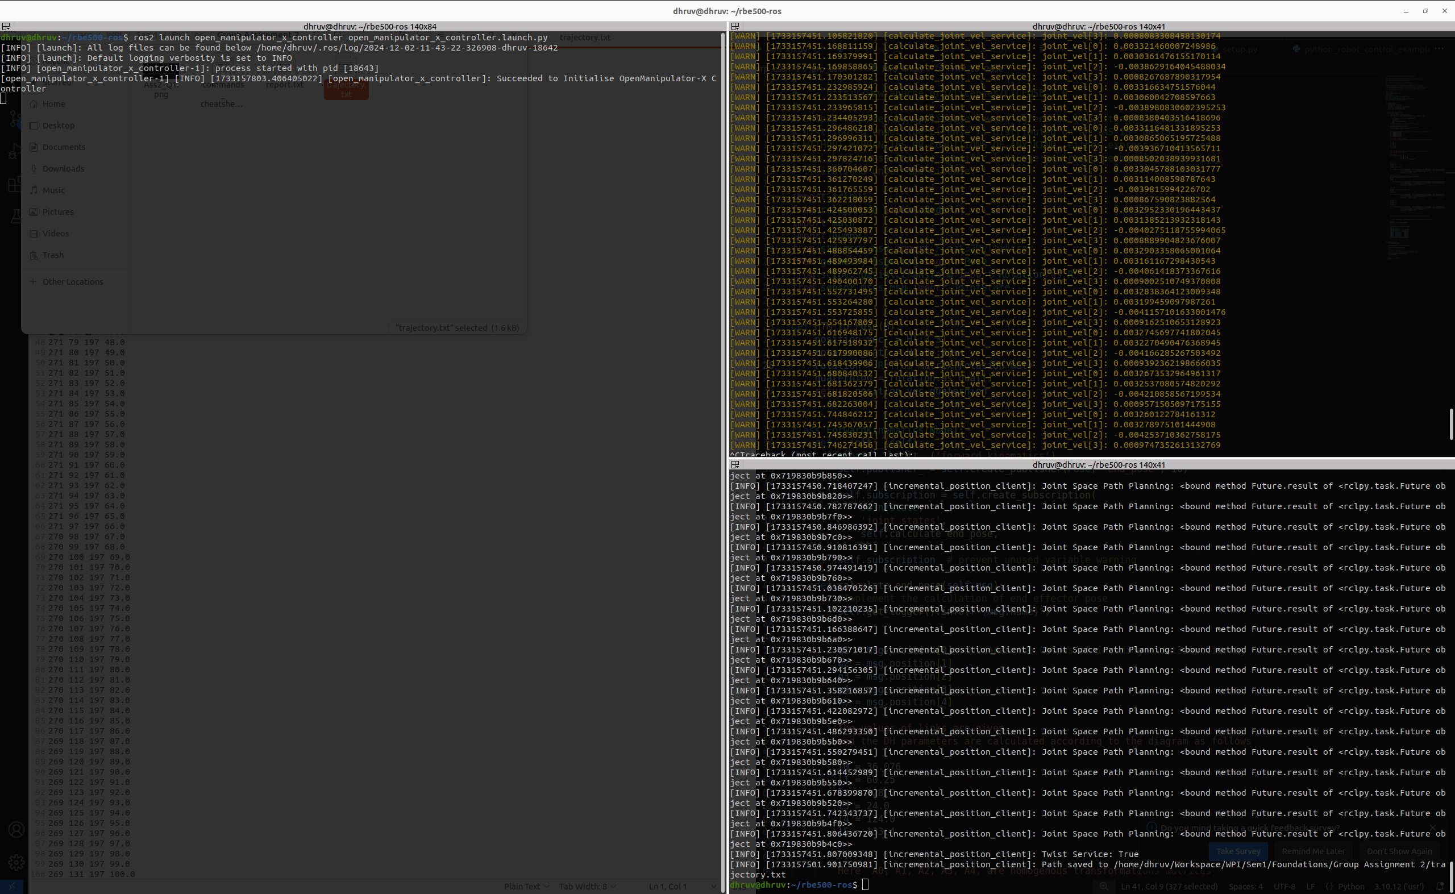Open the faint Accounts icon at bottom-left
The height and width of the screenshot is (894, 1455).
16,830
